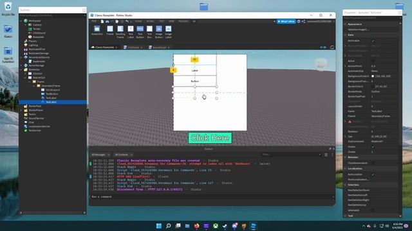The height and width of the screenshot is (231, 412).
Task: Clear the Output window with trash icon
Action: 326,155
